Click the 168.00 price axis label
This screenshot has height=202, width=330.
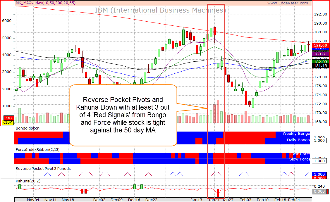pyautogui.click(x=321, y=122)
